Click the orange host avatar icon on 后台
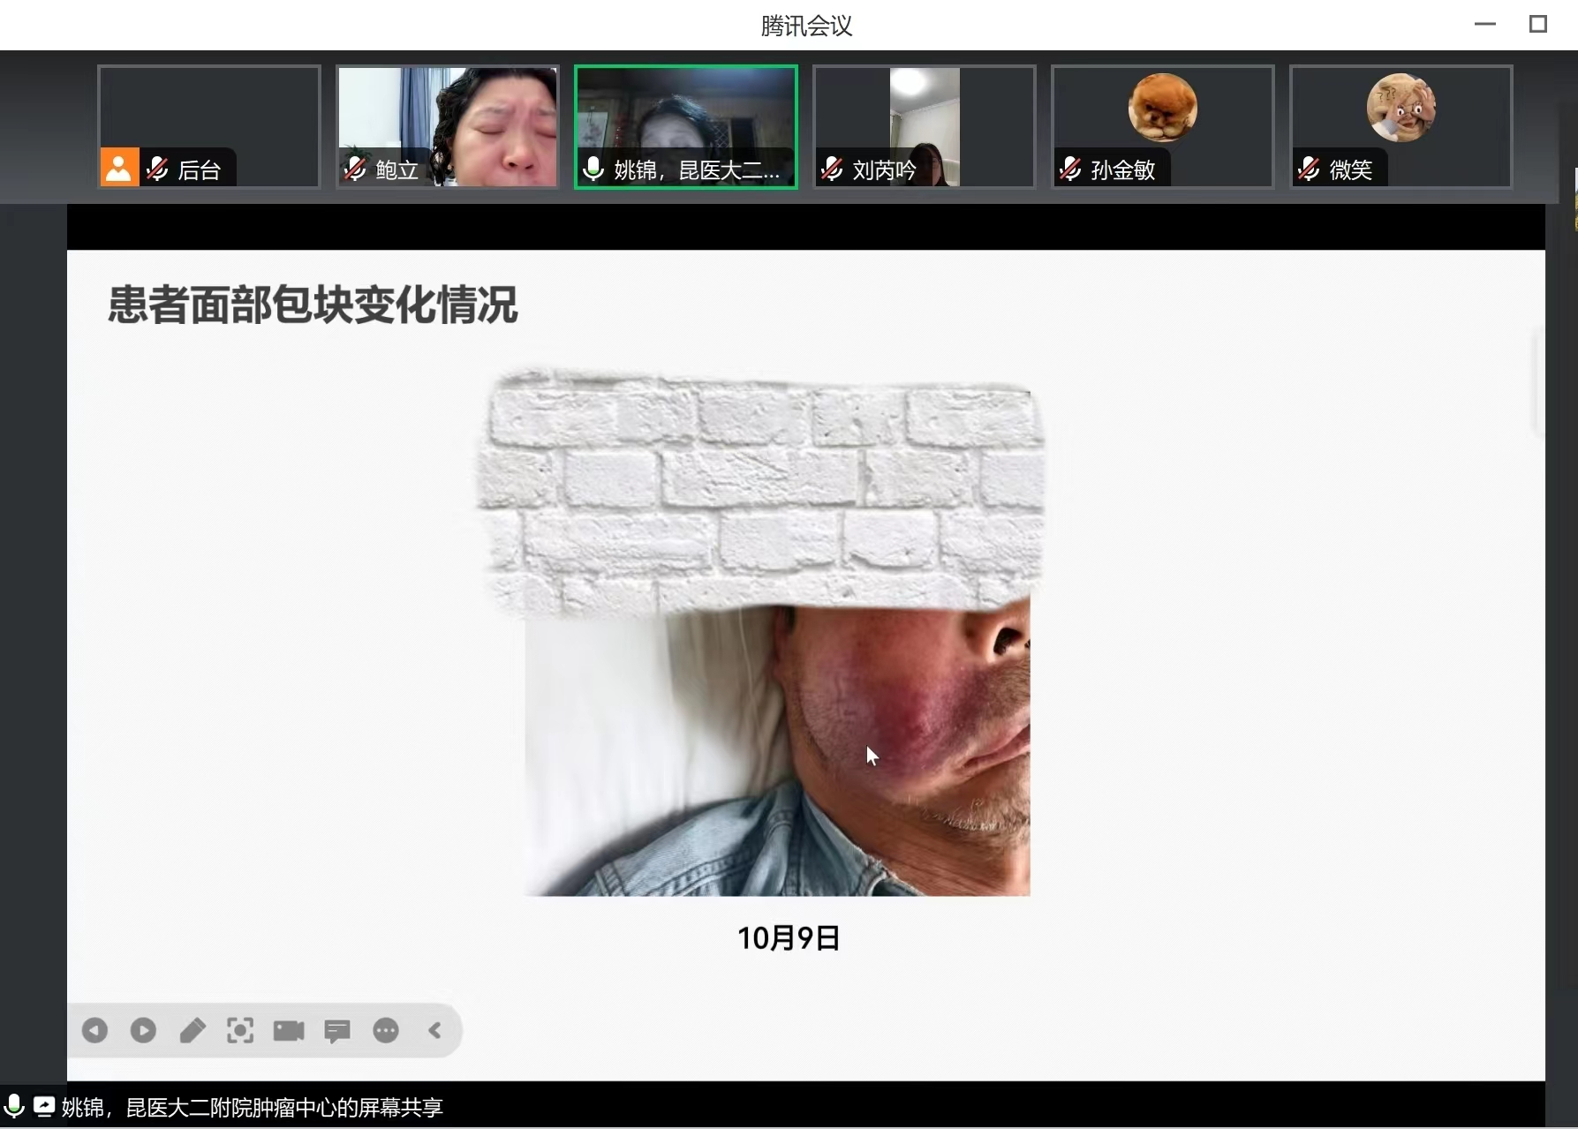This screenshot has height=1129, width=1578. point(118,167)
